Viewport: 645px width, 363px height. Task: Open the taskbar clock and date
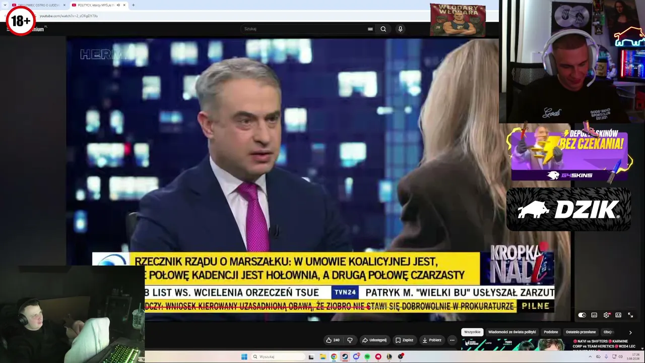(633, 357)
